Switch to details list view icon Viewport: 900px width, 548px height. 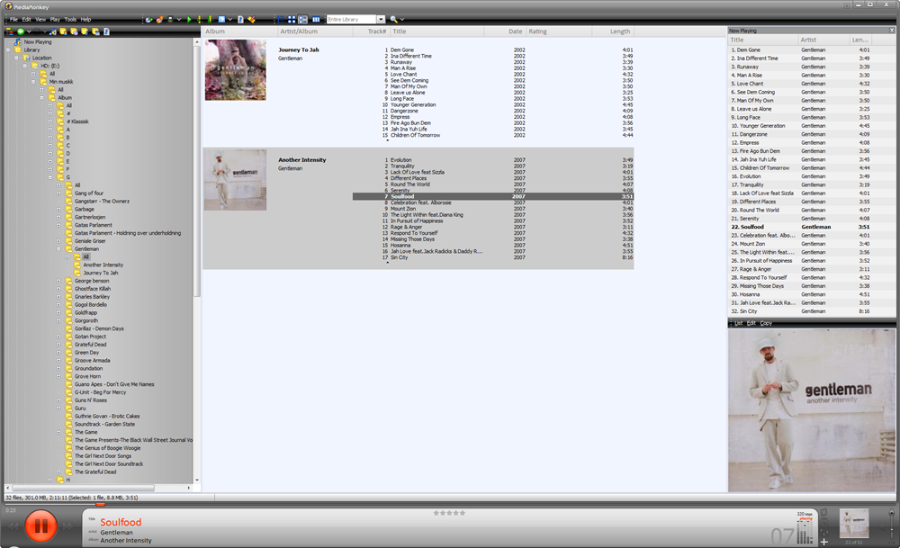pyautogui.click(x=281, y=20)
